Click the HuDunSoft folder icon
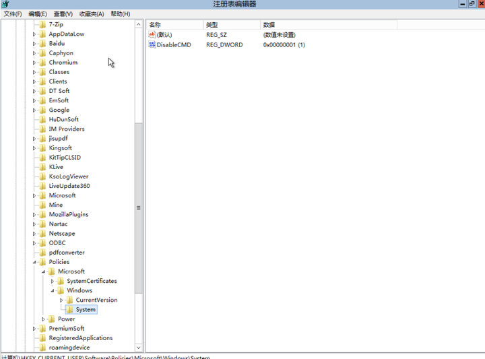Image resolution: width=485 pixels, height=359 pixels. point(42,119)
